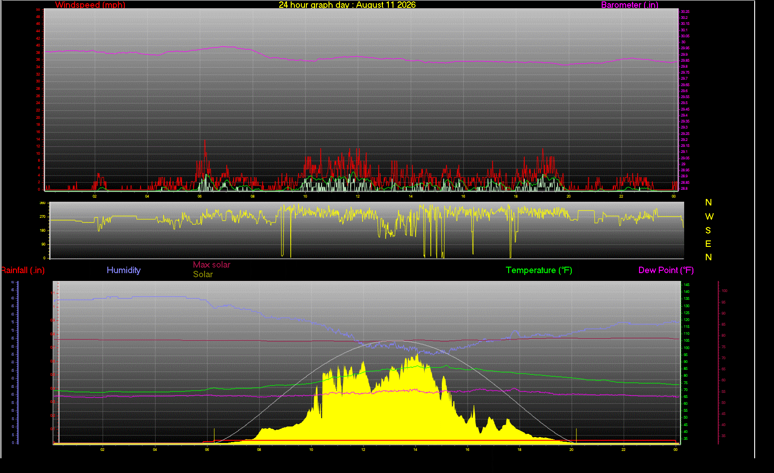
Task: Click '180' on wind direction axis
Action: [x=42, y=230]
